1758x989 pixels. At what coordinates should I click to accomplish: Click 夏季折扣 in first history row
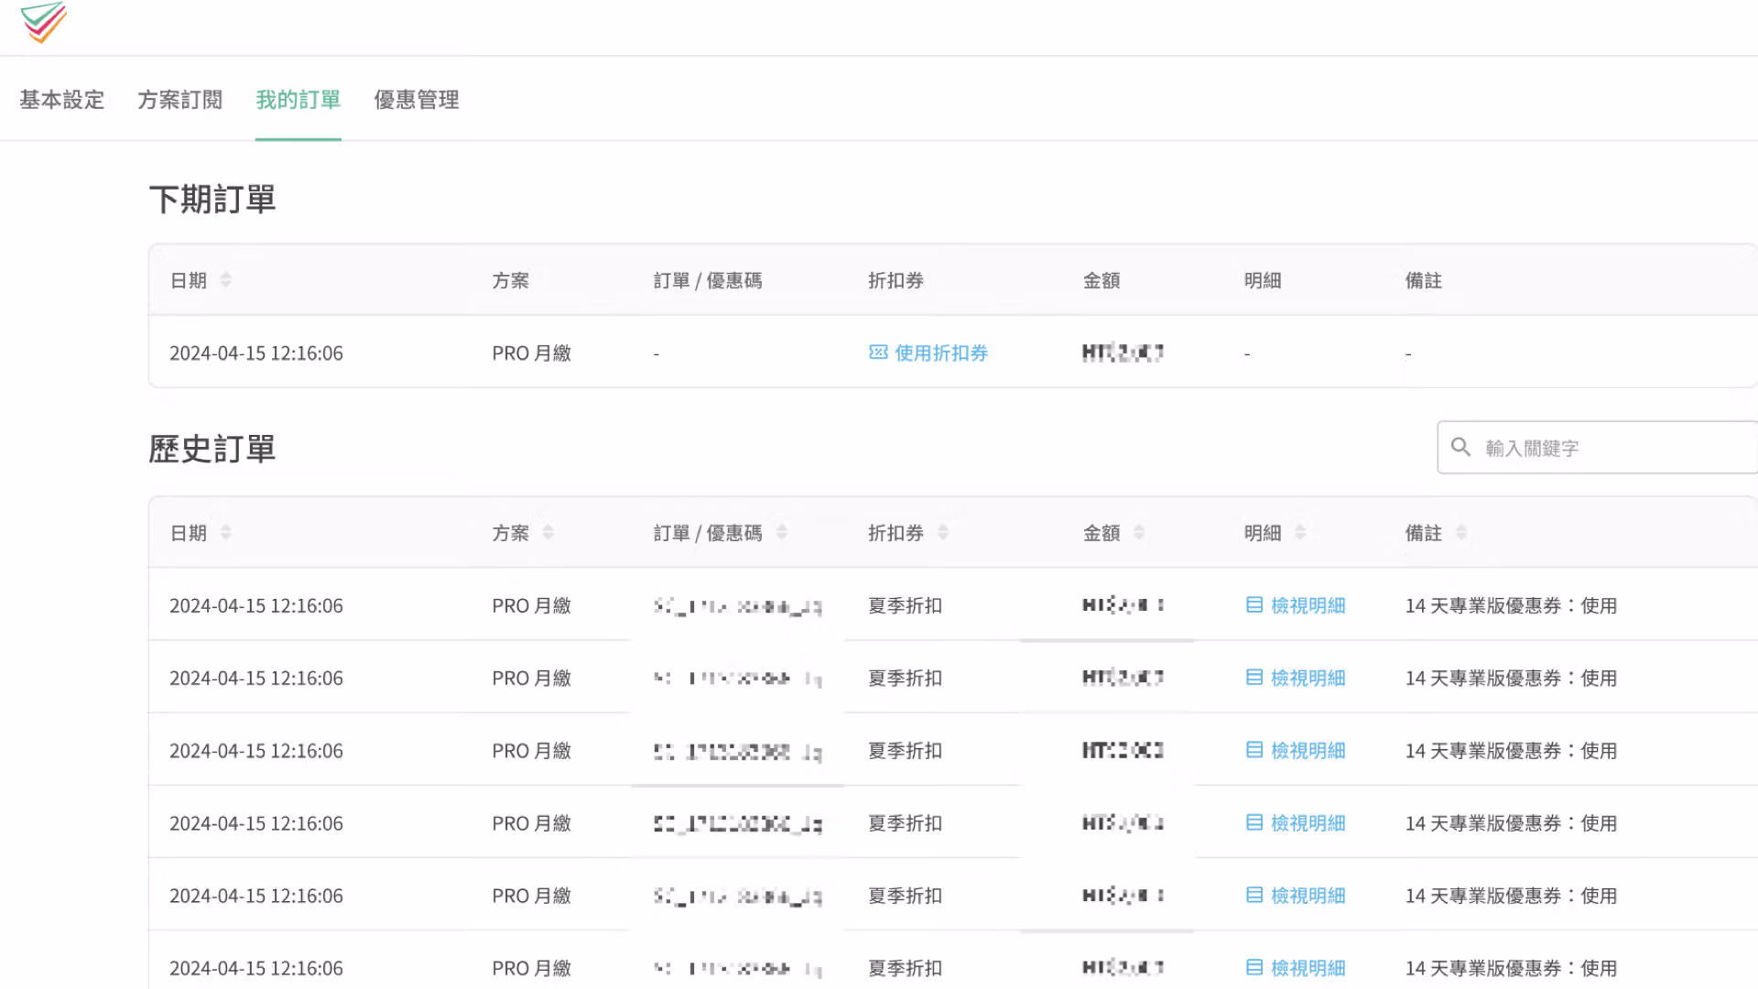pos(906,605)
